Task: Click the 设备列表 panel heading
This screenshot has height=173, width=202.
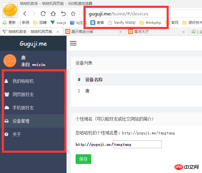Action: 84,63
